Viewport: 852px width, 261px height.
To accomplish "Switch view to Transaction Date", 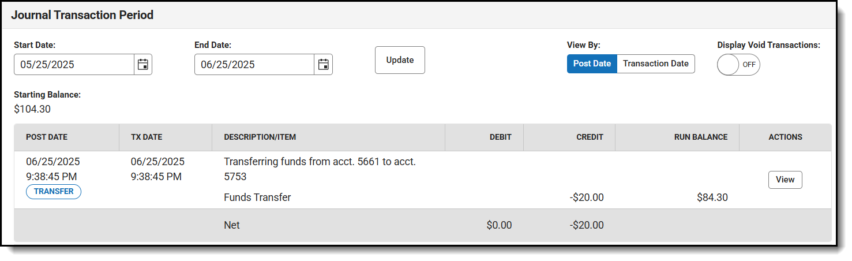I will point(655,64).
